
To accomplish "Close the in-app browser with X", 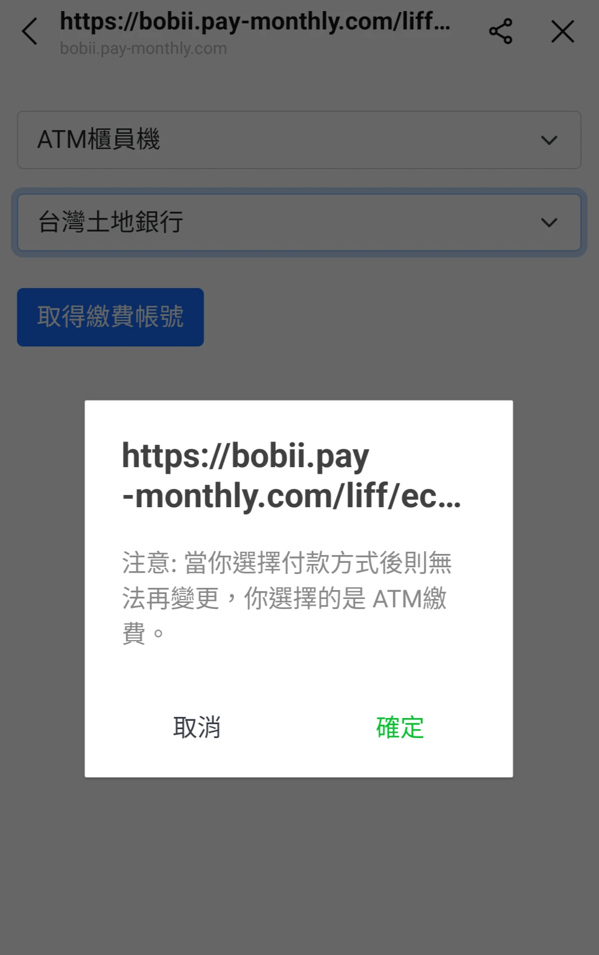I will pyautogui.click(x=563, y=31).
